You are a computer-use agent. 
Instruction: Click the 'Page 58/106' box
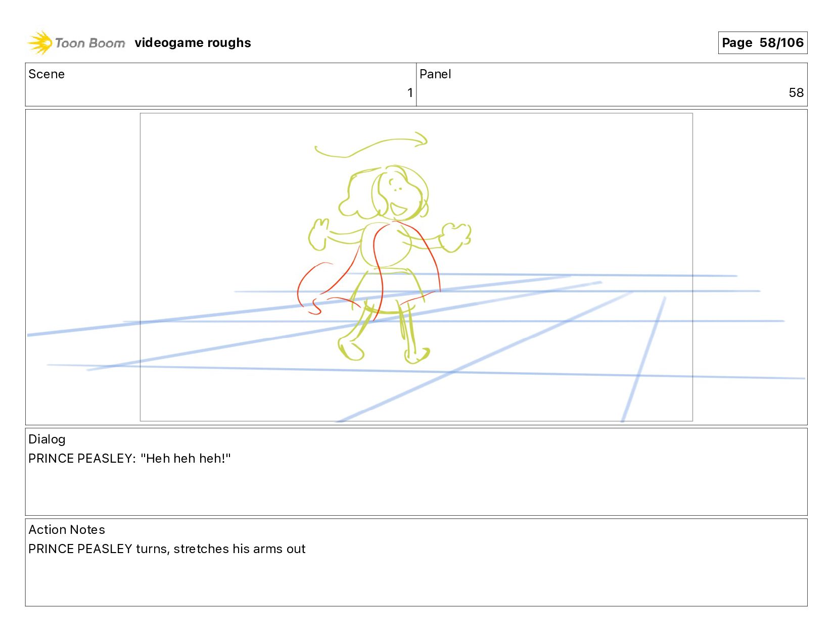[x=762, y=42]
